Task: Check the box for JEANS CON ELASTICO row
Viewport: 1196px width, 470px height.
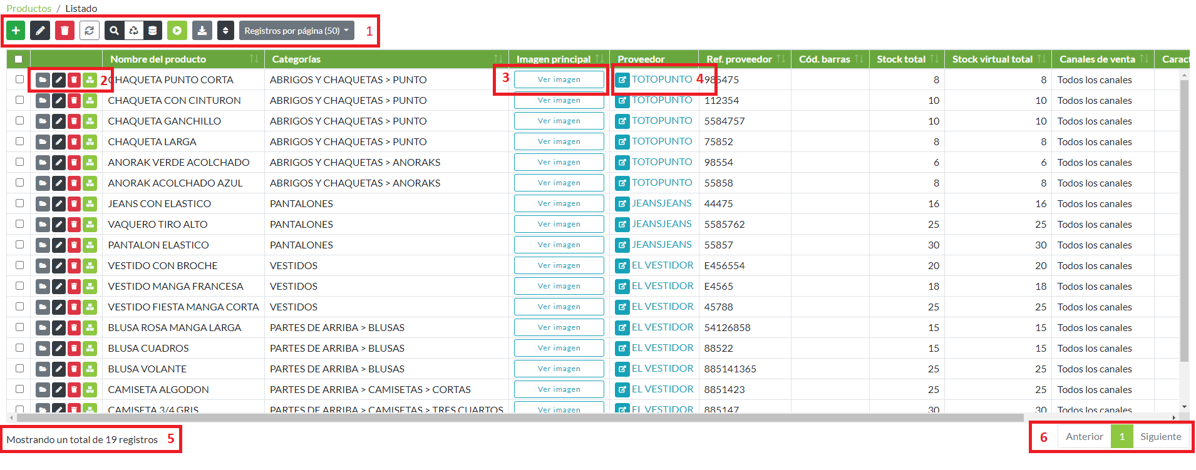Action: [x=20, y=203]
